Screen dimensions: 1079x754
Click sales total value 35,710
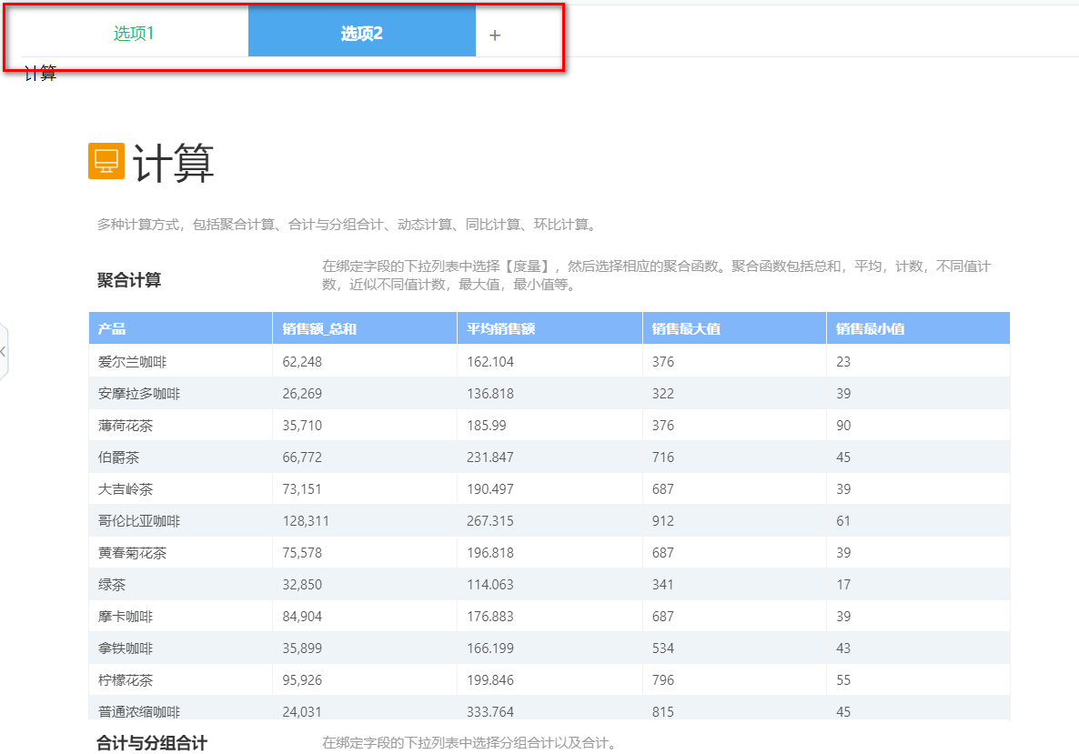302,426
